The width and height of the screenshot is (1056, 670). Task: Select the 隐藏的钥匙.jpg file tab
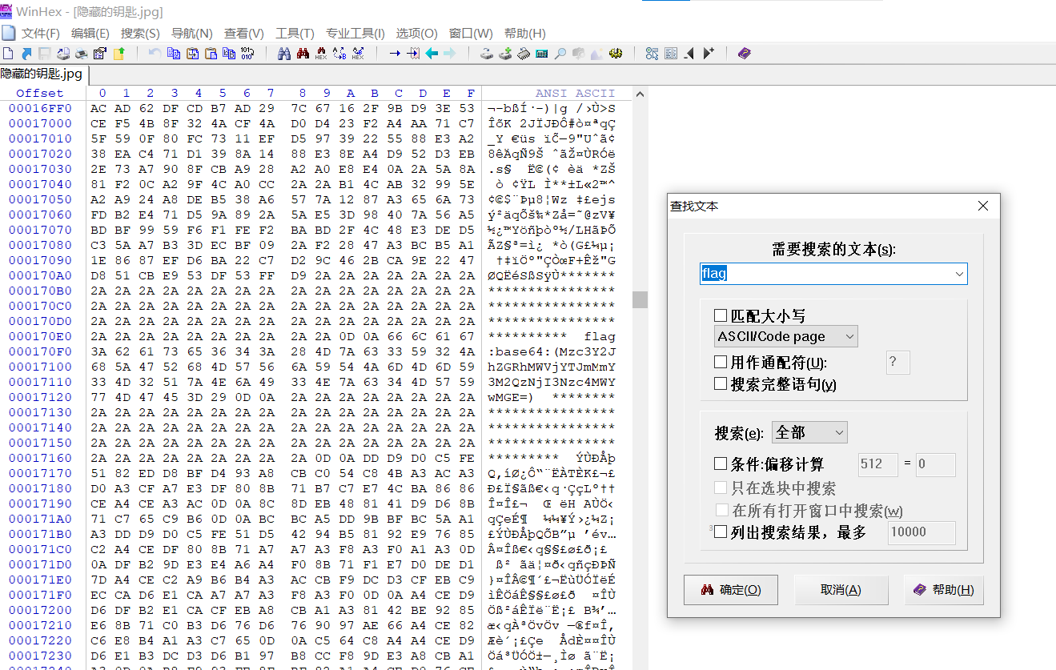pyautogui.click(x=42, y=74)
